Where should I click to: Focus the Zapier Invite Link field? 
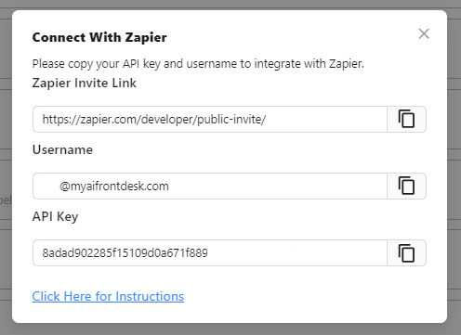(x=210, y=119)
